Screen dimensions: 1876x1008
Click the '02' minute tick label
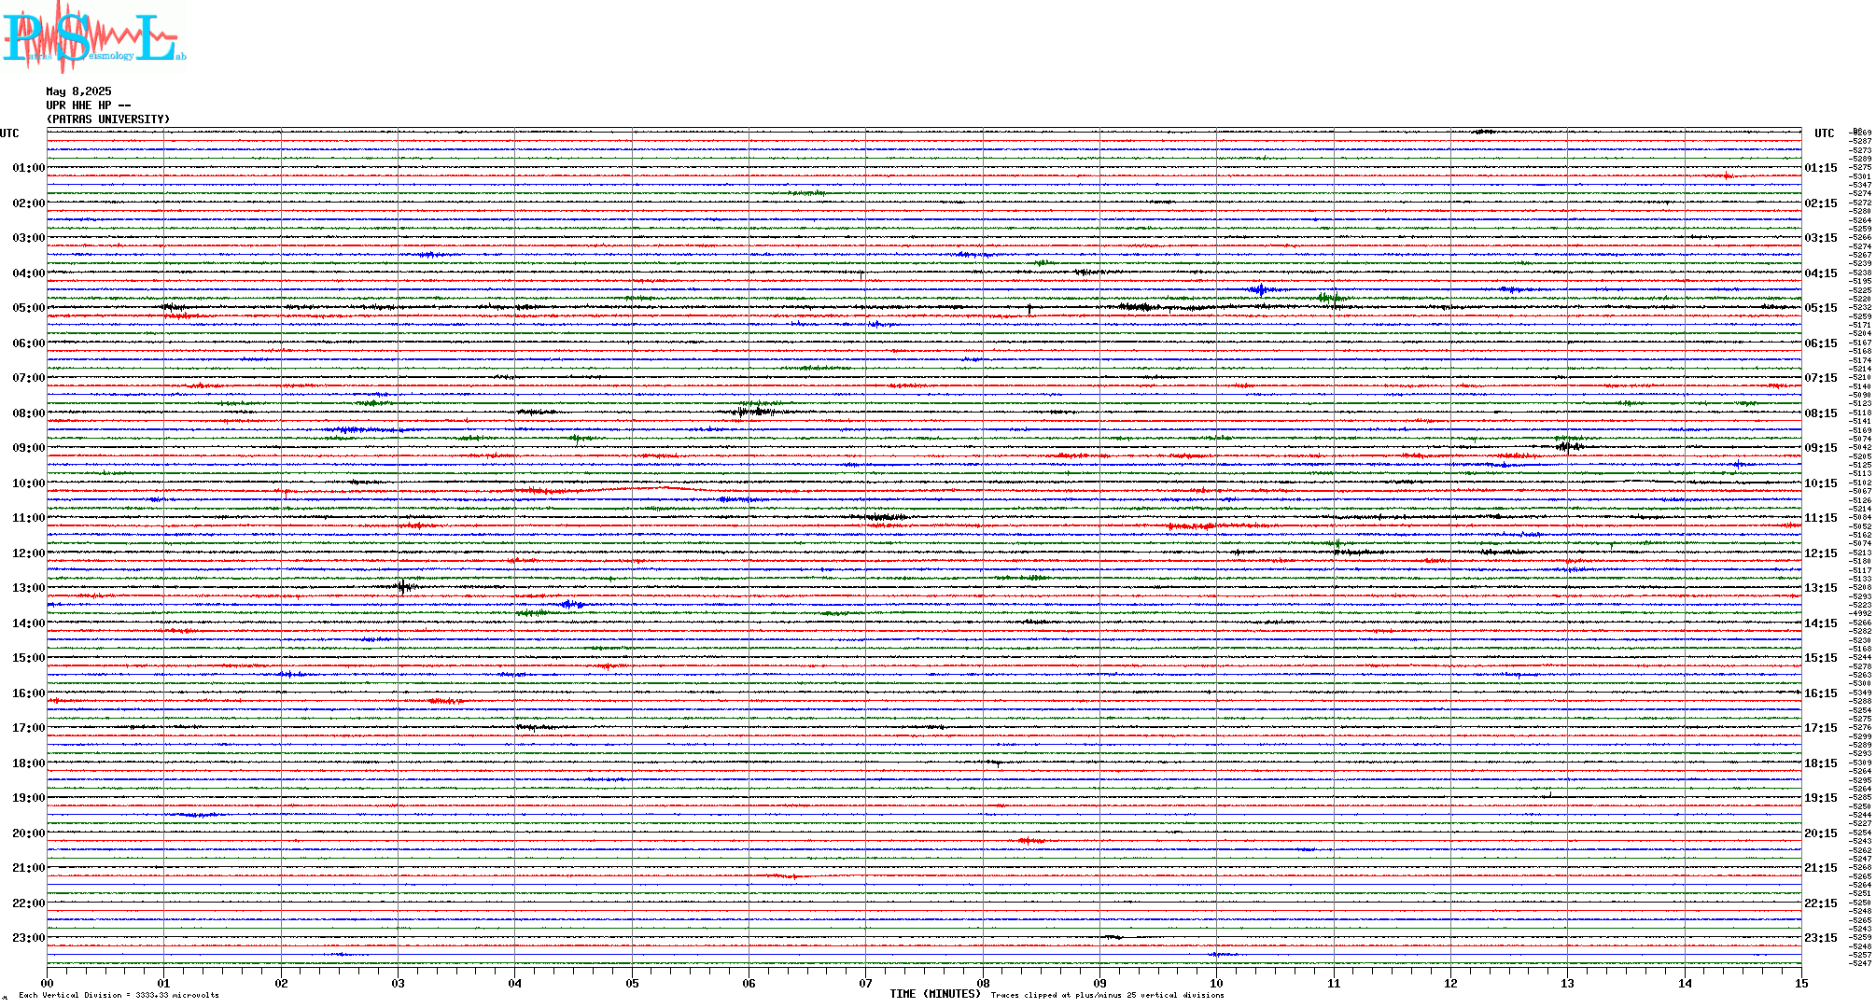[x=281, y=983]
